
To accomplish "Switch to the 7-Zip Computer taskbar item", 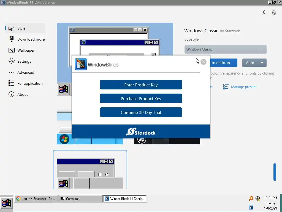I will [80, 199].
